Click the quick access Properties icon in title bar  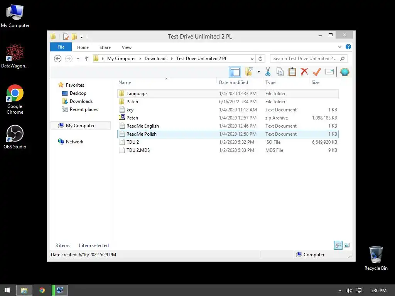(66, 37)
